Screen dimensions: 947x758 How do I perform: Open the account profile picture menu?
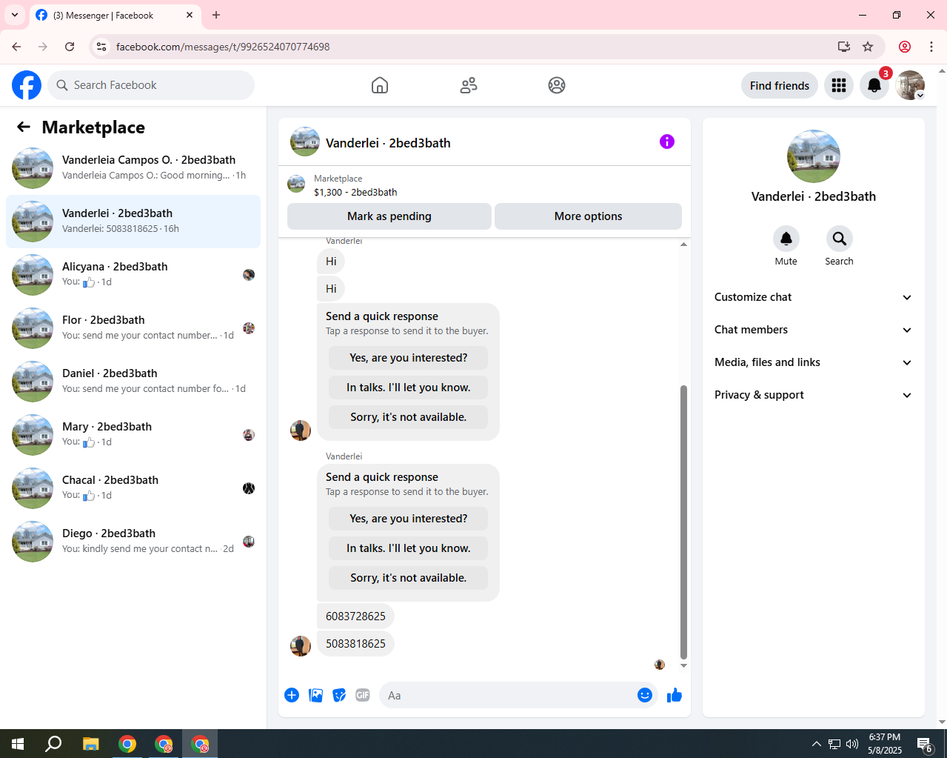point(910,85)
